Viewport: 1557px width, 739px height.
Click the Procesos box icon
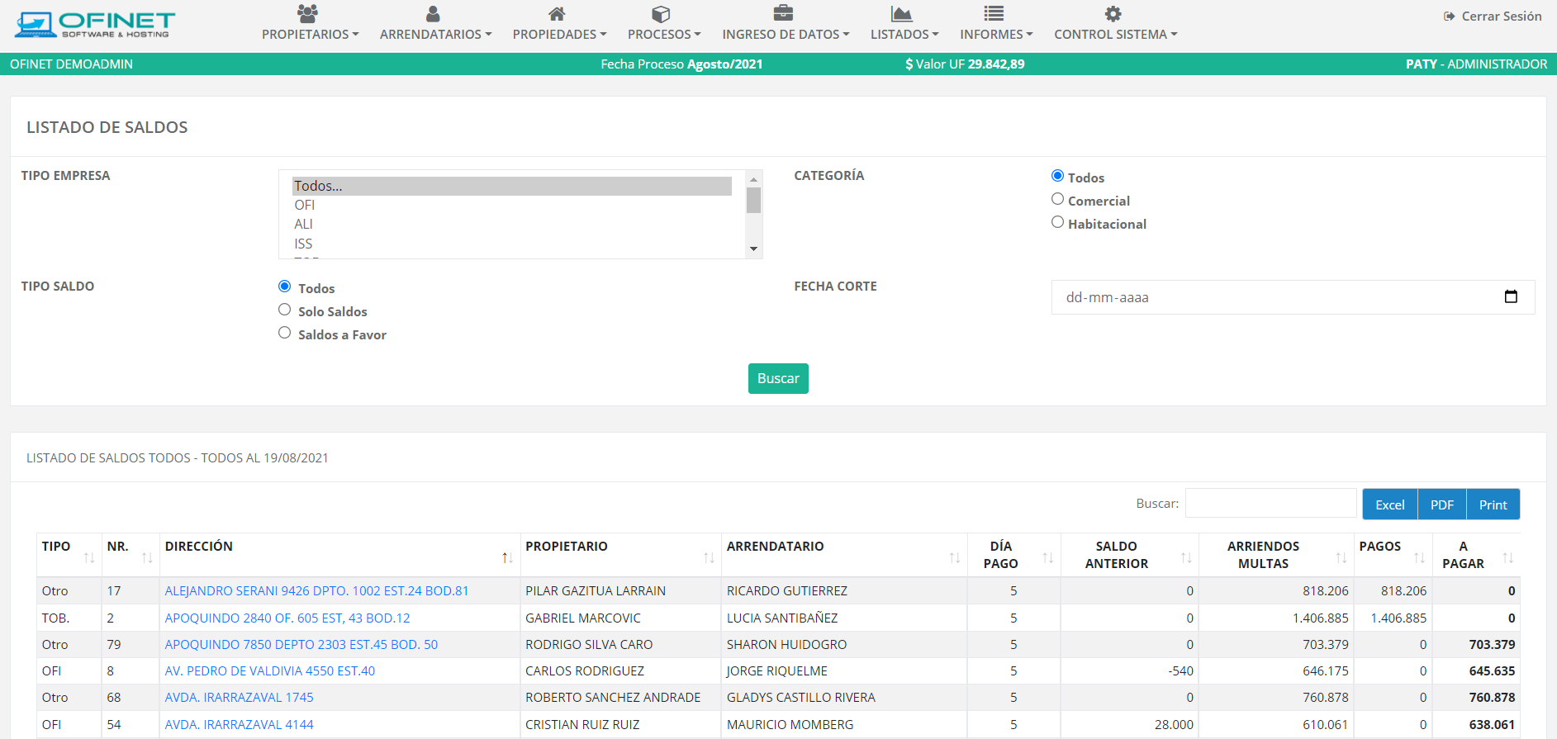tap(661, 14)
